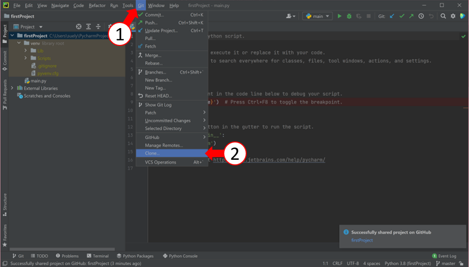Open the Terminal tool window
The width and height of the screenshot is (469, 267).
click(x=98, y=256)
